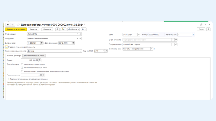Viewport: 216px width, 121px height.
Task: Click Провести и закрыть
Action: (x=16, y=29)
